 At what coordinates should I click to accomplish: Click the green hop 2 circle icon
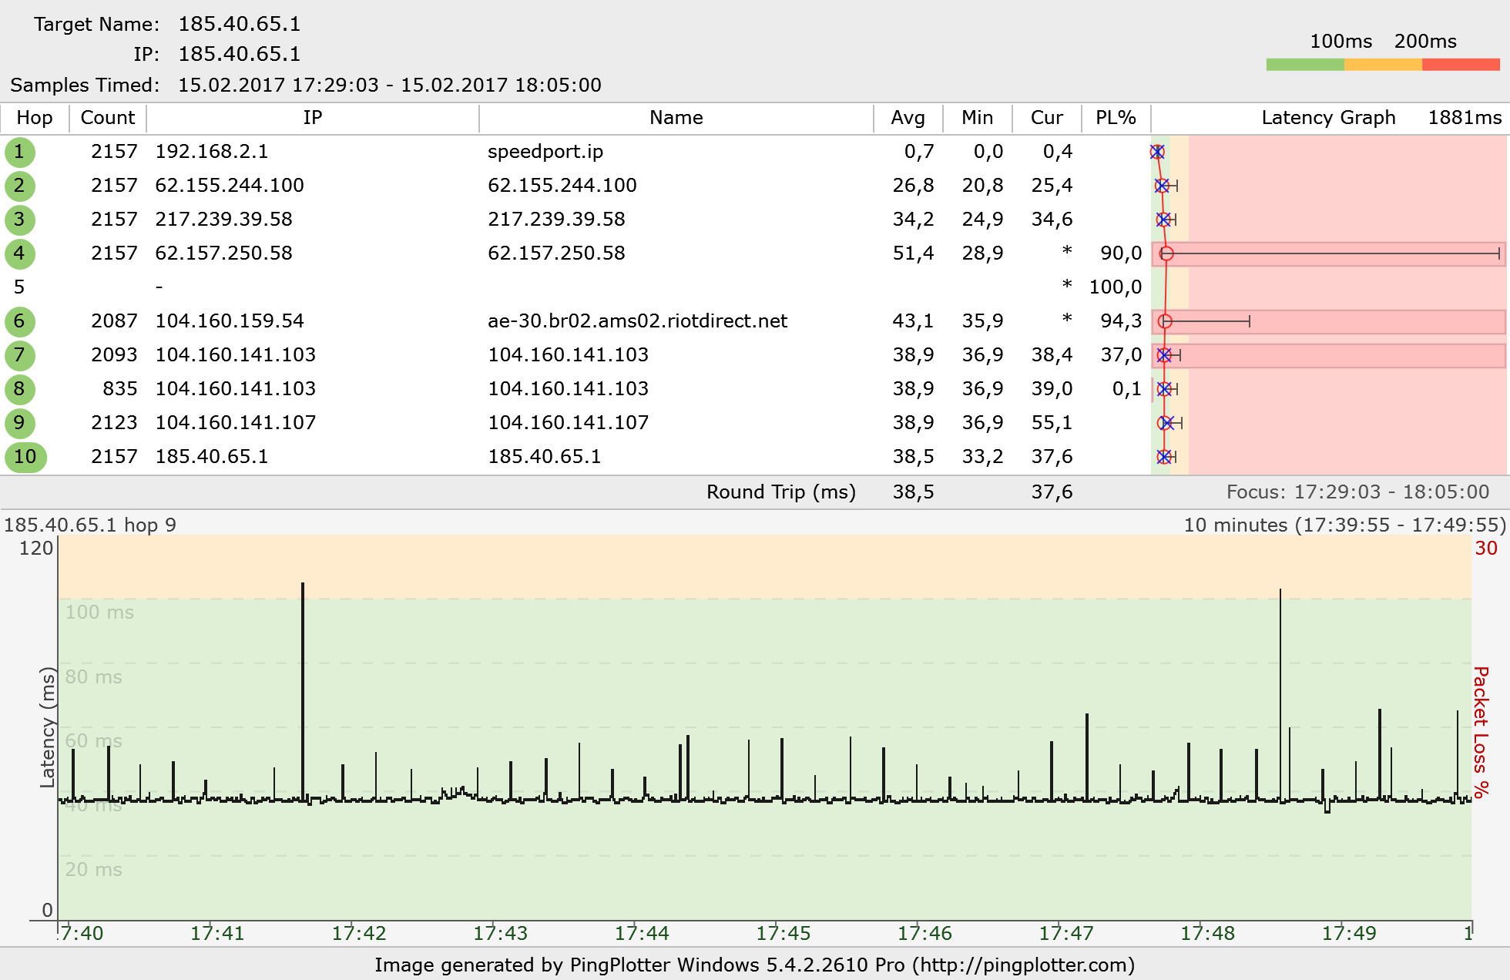coord(19,186)
